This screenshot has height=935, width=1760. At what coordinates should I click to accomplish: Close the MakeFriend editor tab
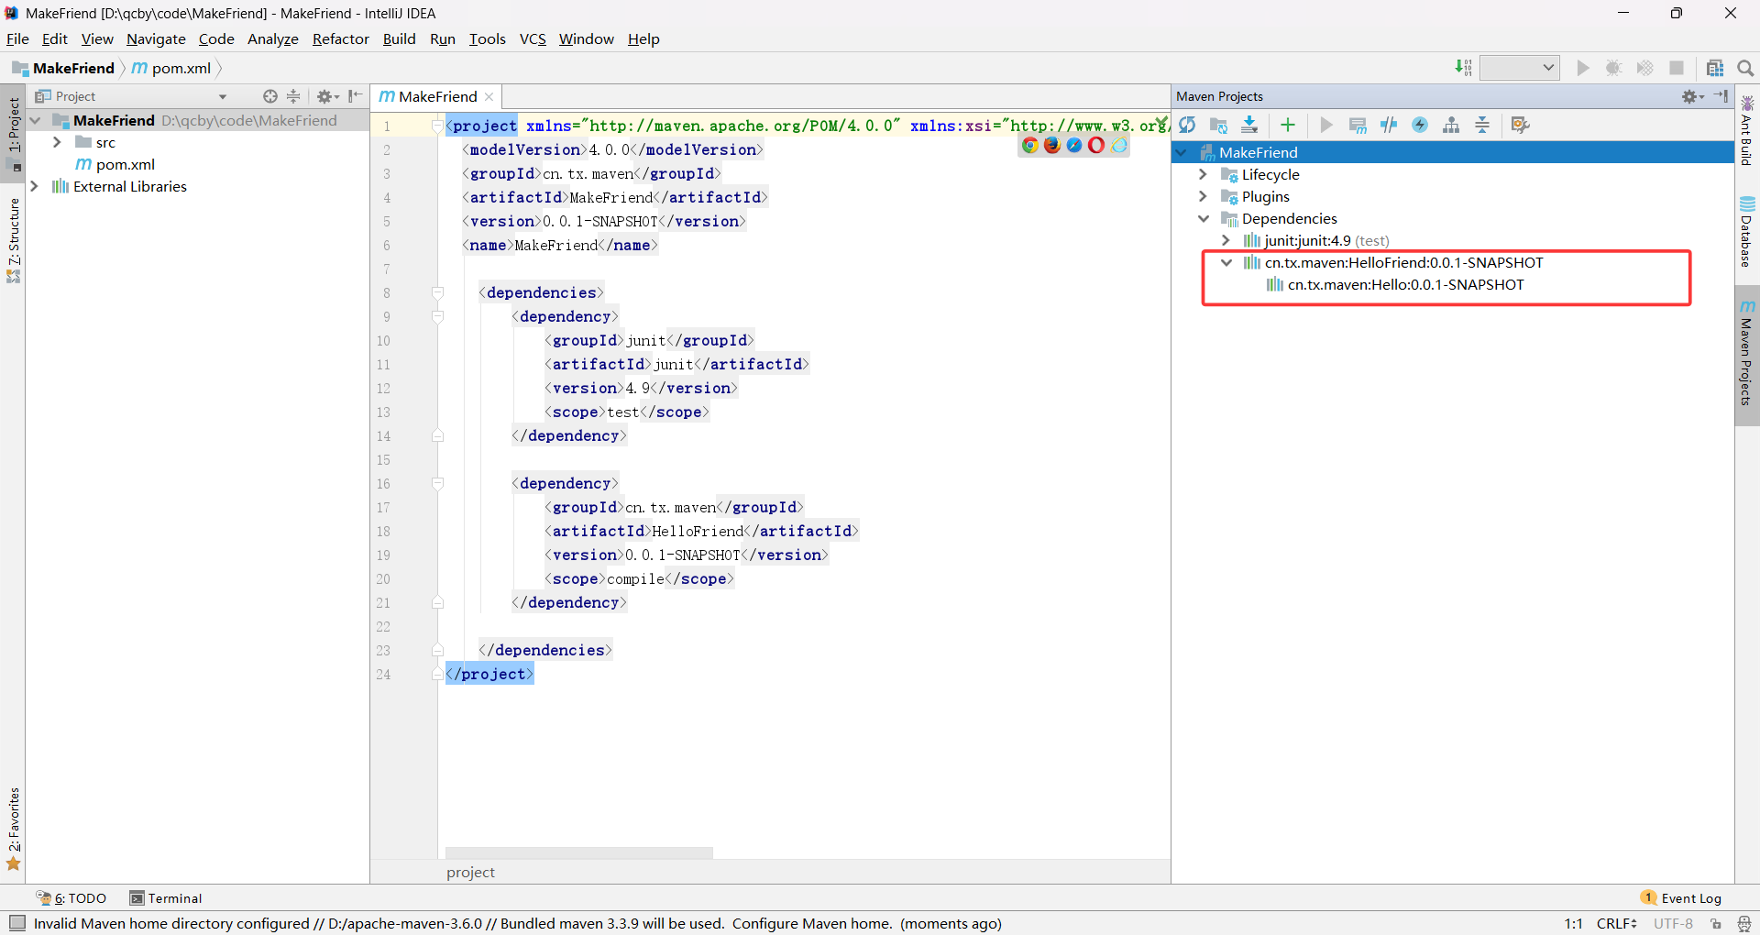click(x=489, y=96)
